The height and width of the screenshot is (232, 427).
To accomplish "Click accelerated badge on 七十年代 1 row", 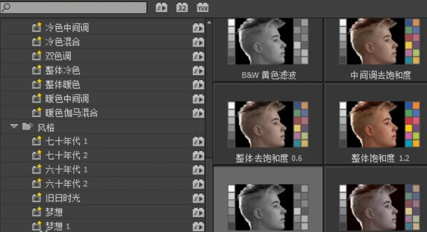I will [198, 141].
